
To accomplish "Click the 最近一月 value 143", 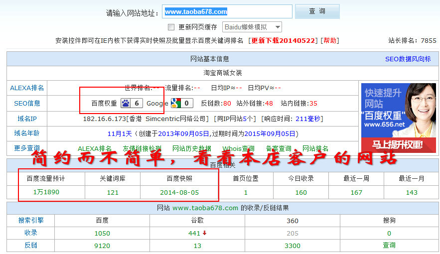I will click(412, 193).
